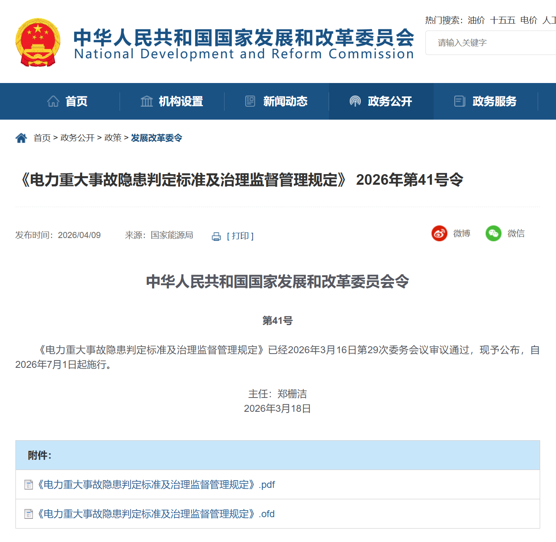
Task: Click the building icon on 机构设置
Action: click(x=147, y=101)
